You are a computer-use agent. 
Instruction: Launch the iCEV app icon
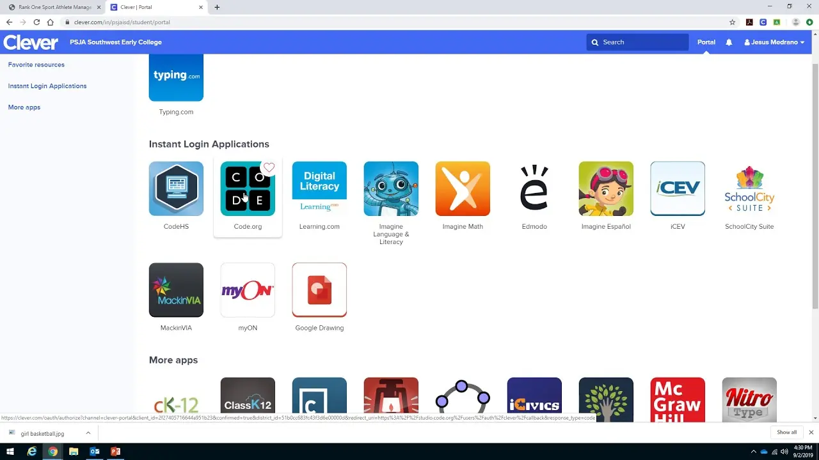(678, 188)
